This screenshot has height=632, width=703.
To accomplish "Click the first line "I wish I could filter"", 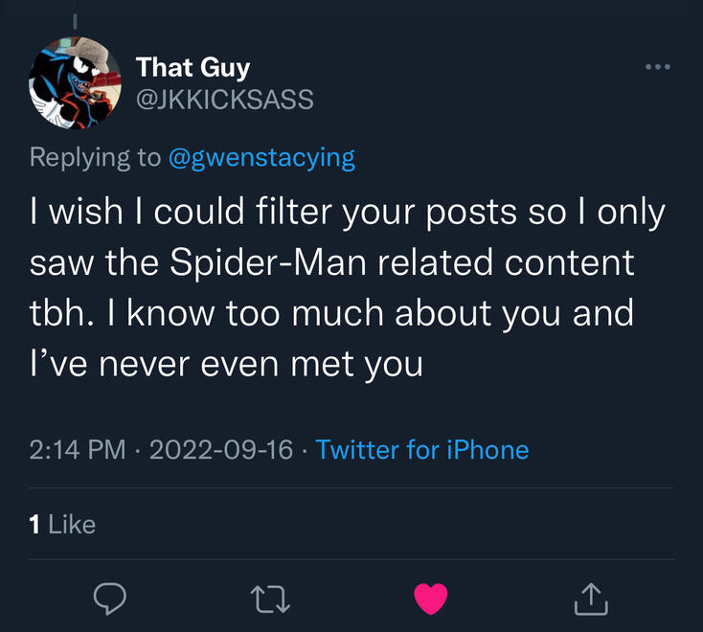I will [x=211, y=213].
